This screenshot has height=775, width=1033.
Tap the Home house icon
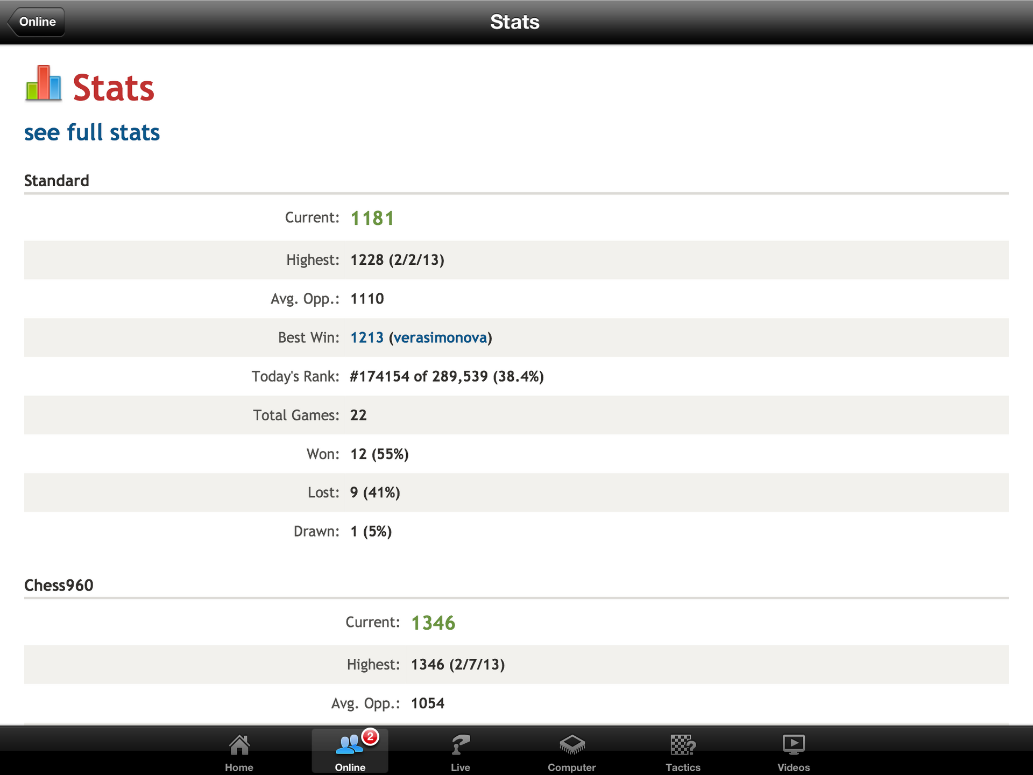tap(239, 745)
